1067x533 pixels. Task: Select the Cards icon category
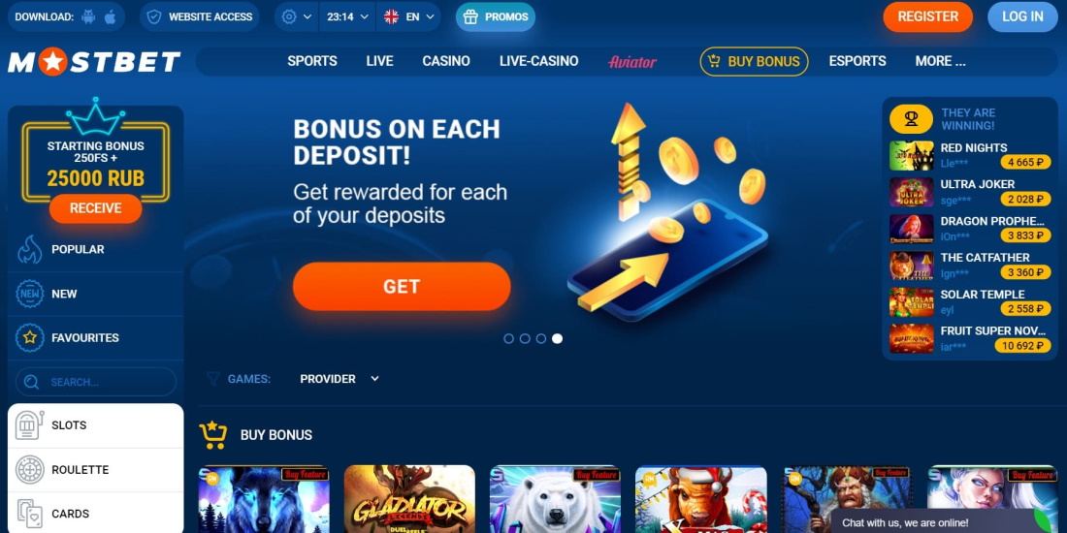pyautogui.click(x=29, y=514)
